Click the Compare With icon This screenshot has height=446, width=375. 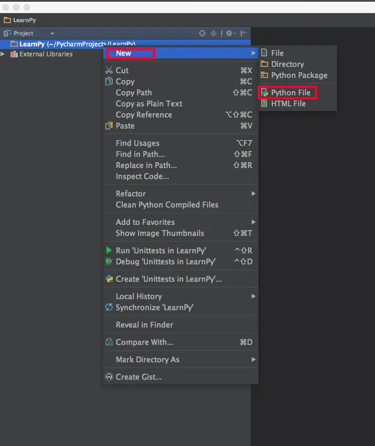pyautogui.click(x=109, y=342)
